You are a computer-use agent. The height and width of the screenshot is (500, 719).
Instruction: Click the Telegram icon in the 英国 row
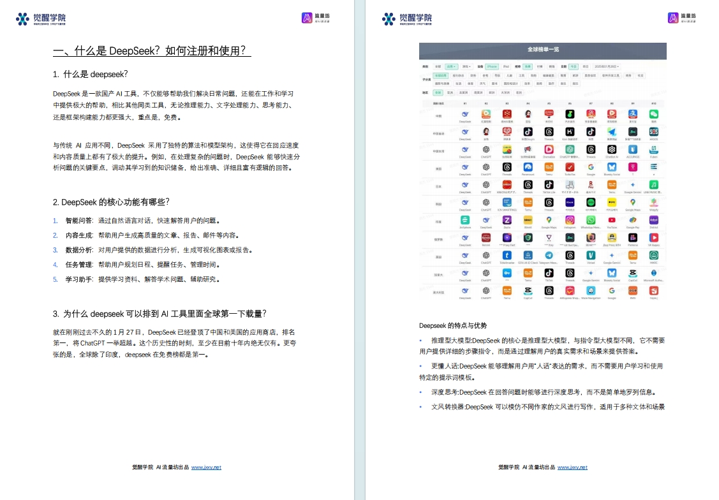point(549,255)
